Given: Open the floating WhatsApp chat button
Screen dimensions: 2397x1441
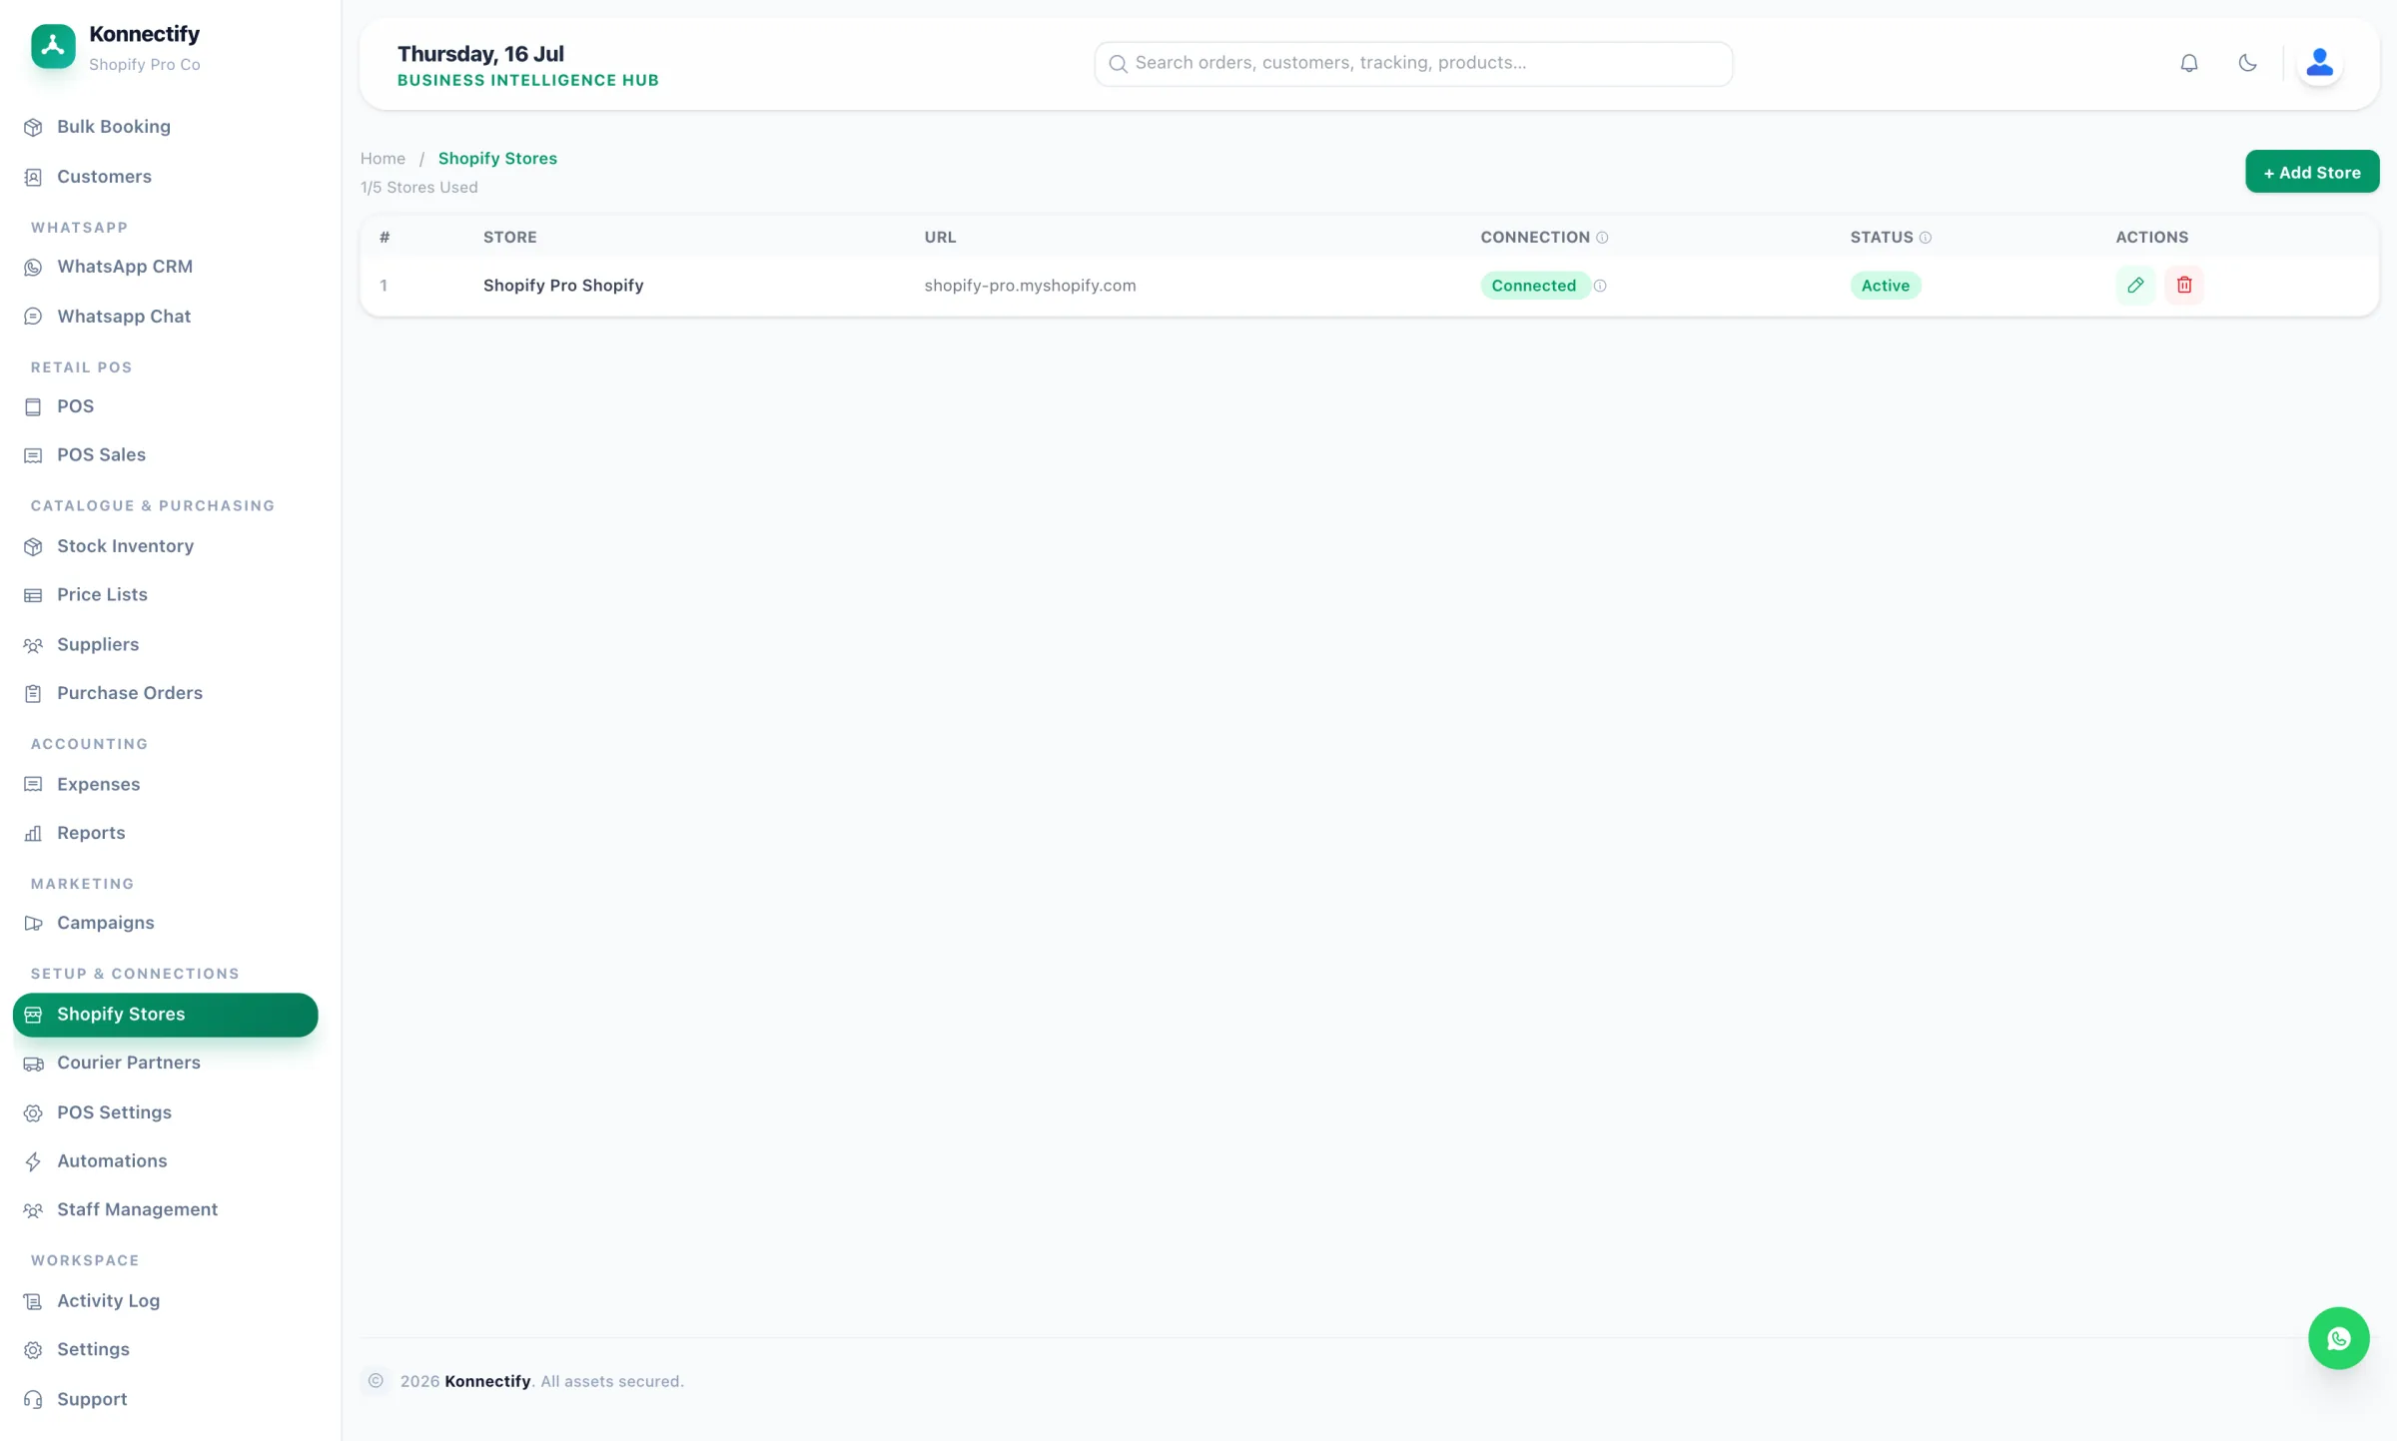Looking at the screenshot, I should (x=2338, y=1338).
